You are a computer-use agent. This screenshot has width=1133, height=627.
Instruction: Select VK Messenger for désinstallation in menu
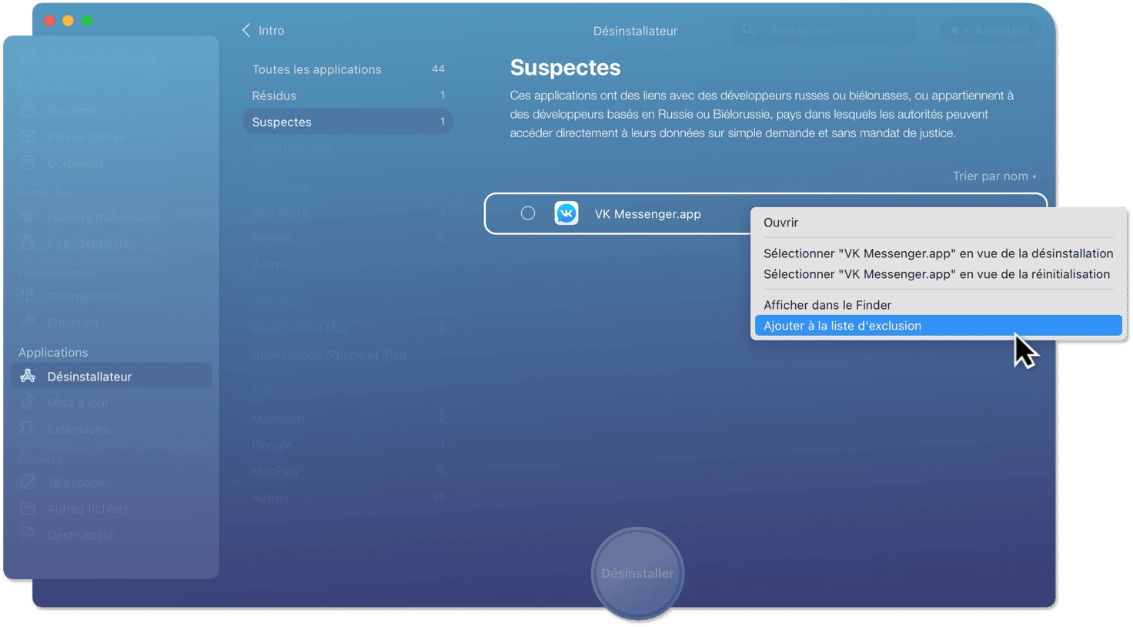click(x=937, y=253)
